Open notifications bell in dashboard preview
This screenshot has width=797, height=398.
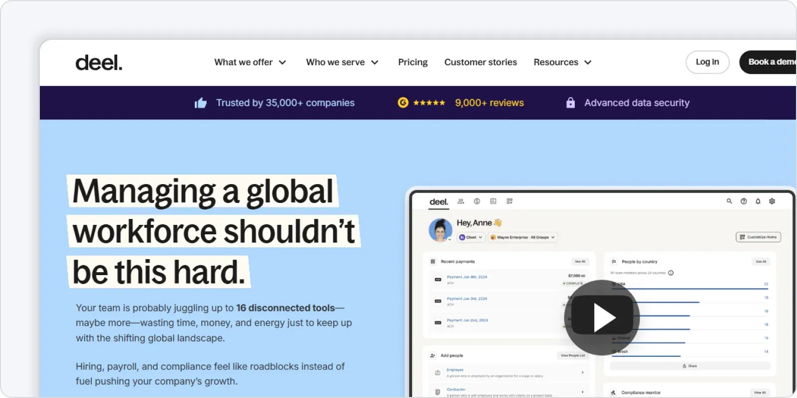tap(758, 201)
